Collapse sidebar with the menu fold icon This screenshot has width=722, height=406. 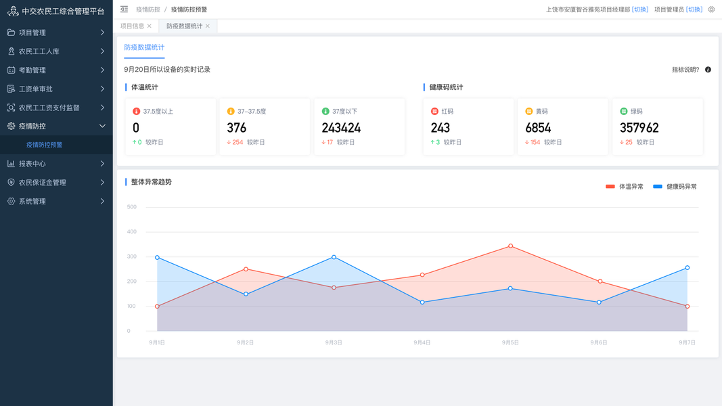125,9
